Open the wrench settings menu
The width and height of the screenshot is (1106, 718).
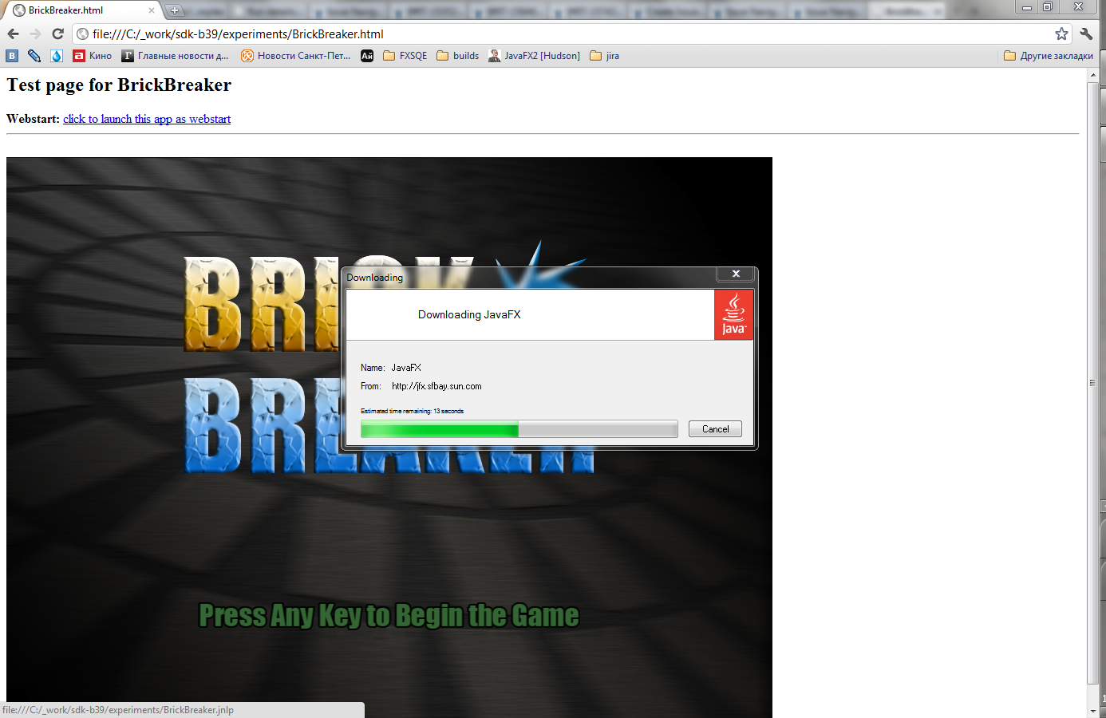(1086, 34)
